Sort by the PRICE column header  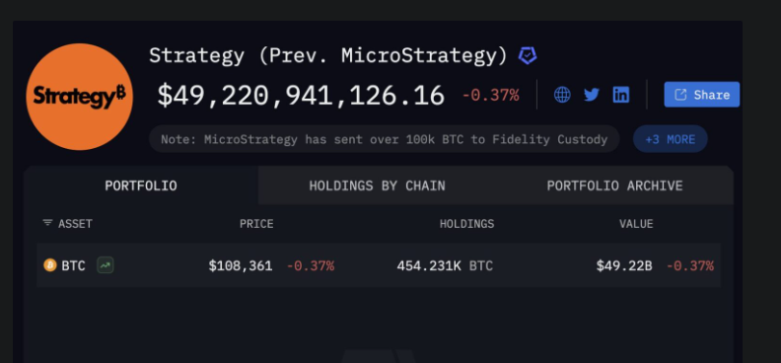pyautogui.click(x=256, y=224)
